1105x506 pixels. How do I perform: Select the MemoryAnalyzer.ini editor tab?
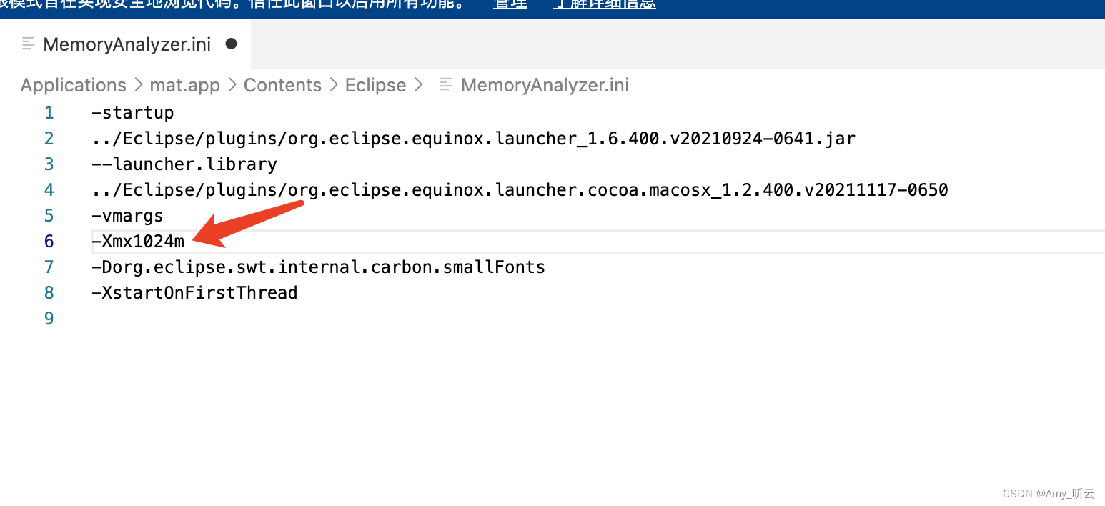point(127,44)
